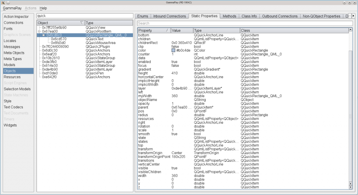The width and height of the screenshot is (358, 195).
Task: Sort properties by the Class column header
Action: [294, 30]
